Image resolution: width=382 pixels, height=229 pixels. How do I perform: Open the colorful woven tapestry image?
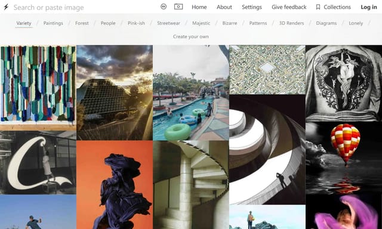pyautogui.click(x=38, y=88)
